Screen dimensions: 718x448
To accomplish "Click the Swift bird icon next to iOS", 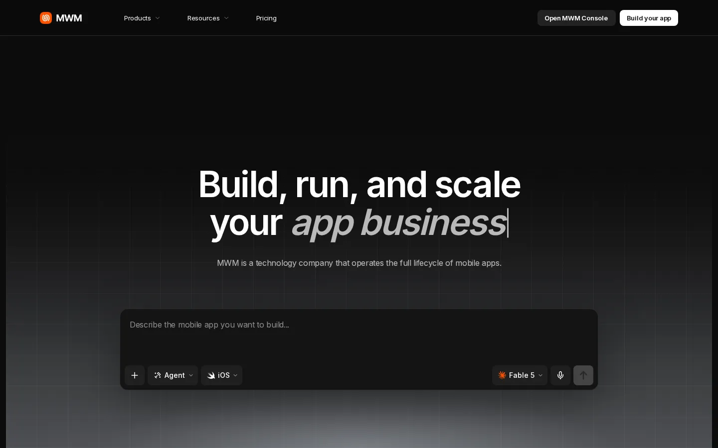I will click(x=211, y=375).
